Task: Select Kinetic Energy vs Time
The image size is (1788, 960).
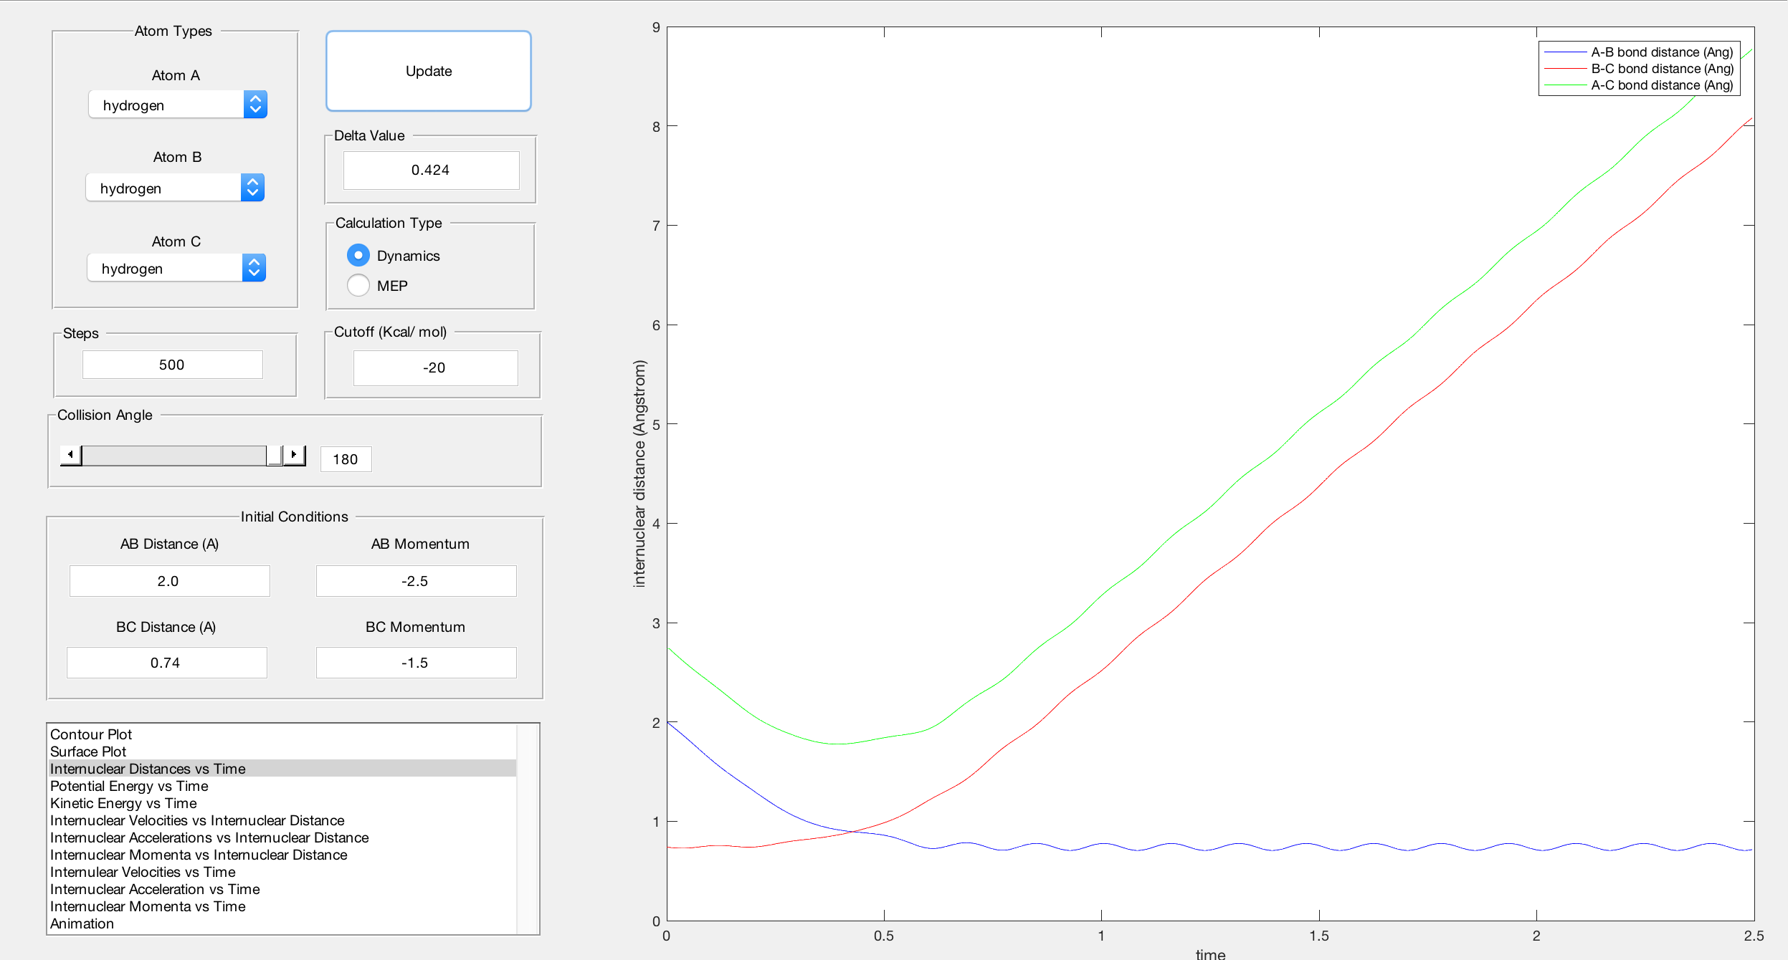Action: point(123,803)
